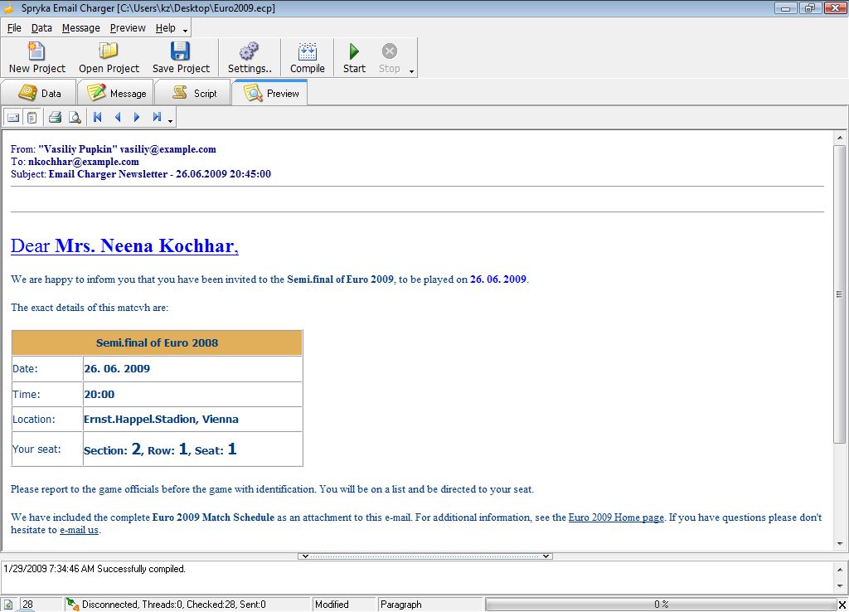Screen dimensions: 849x612
Task: Click log pane scroll down arrow
Action: tap(839, 586)
